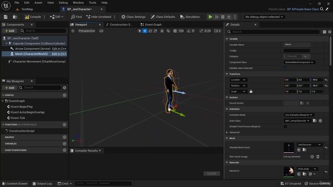Expand the Advanced section in Animation
The width and height of the screenshot is (333, 187).
(227, 132)
